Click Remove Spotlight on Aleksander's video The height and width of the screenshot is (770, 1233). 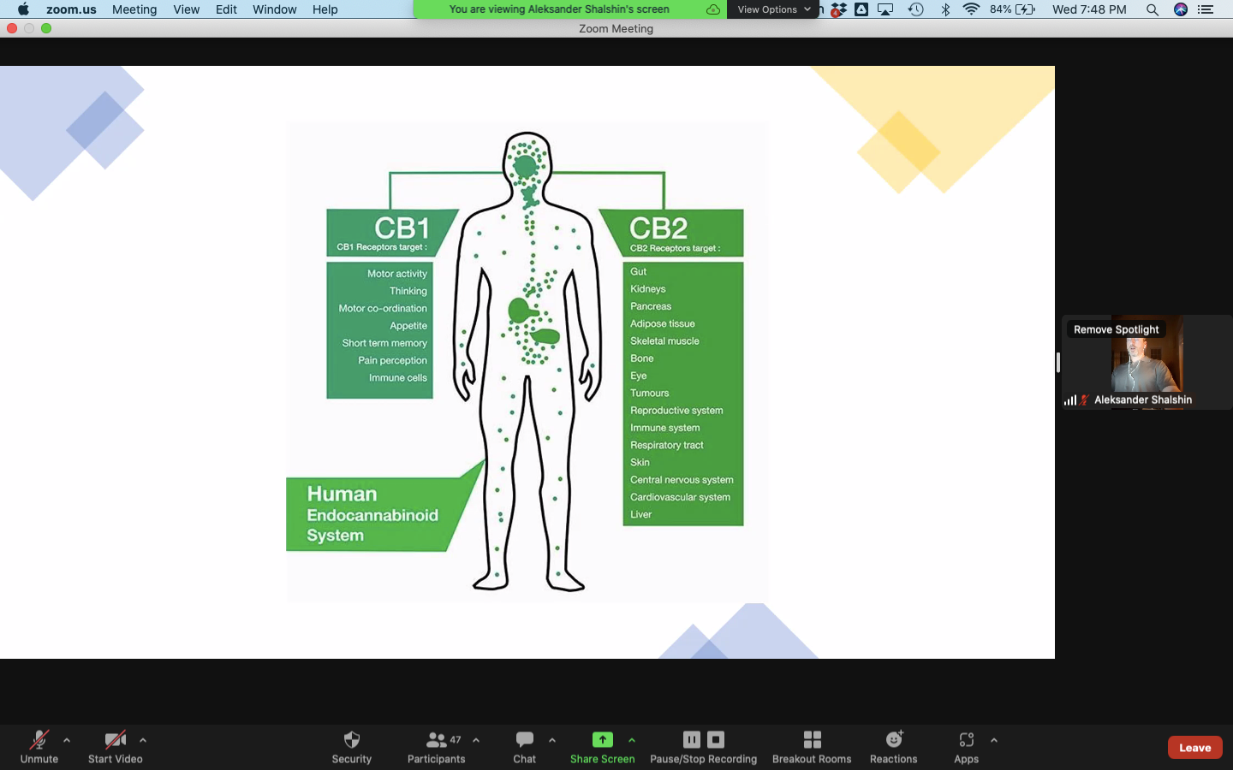click(1116, 329)
